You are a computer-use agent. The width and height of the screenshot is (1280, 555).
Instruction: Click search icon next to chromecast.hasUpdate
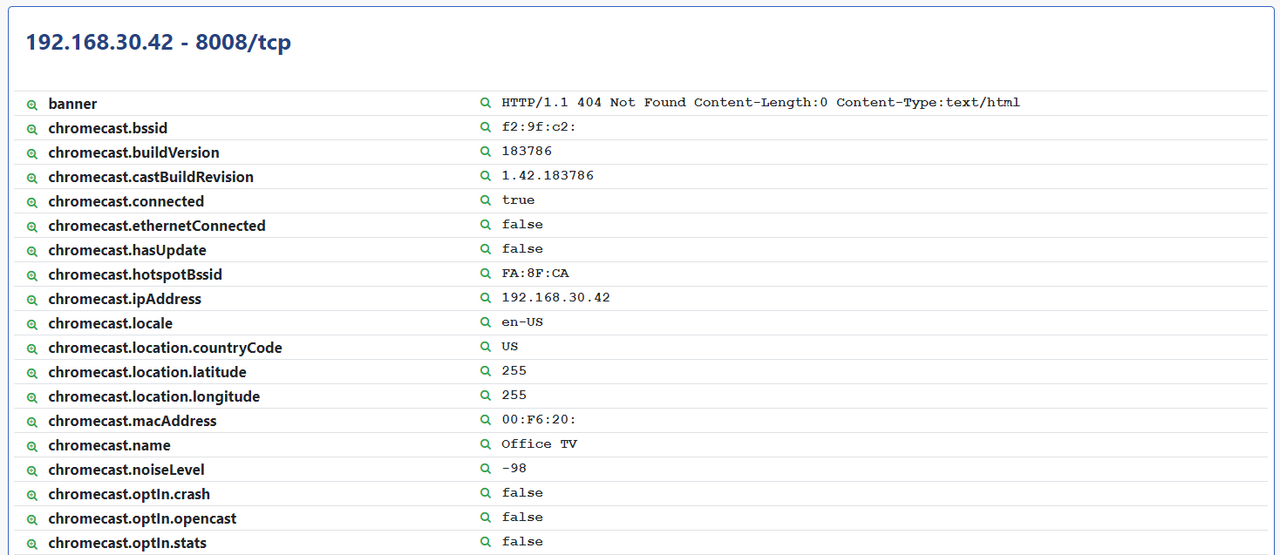(32, 250)
